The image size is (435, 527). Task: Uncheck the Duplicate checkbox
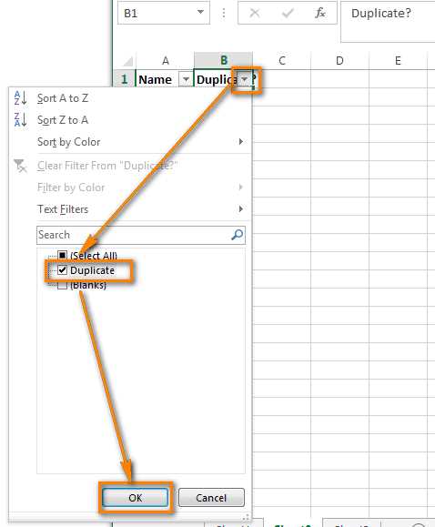(63, 270)
